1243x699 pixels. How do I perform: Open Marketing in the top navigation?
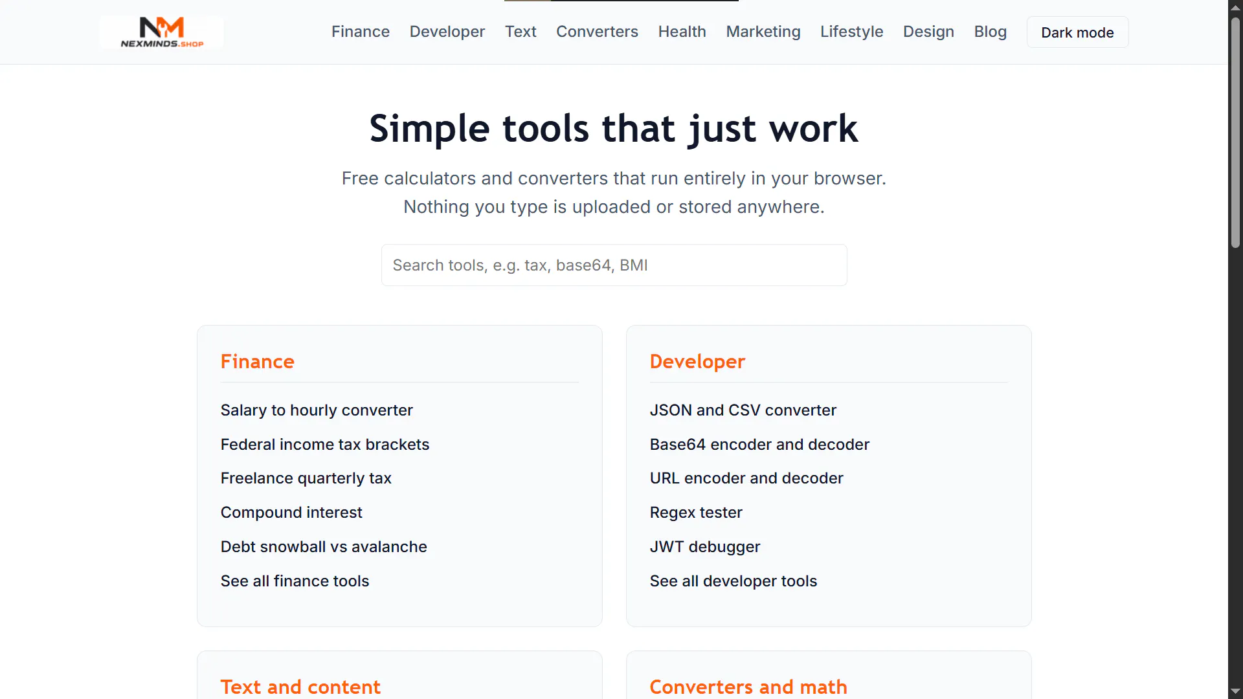763,32
